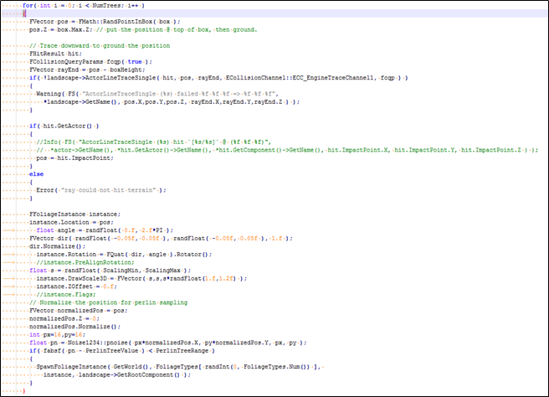Image resolution: width=549 pixels, height=397 pixels.
Task: Click the 'FVector dir( randFloat(' line
Action: [161, 239]
